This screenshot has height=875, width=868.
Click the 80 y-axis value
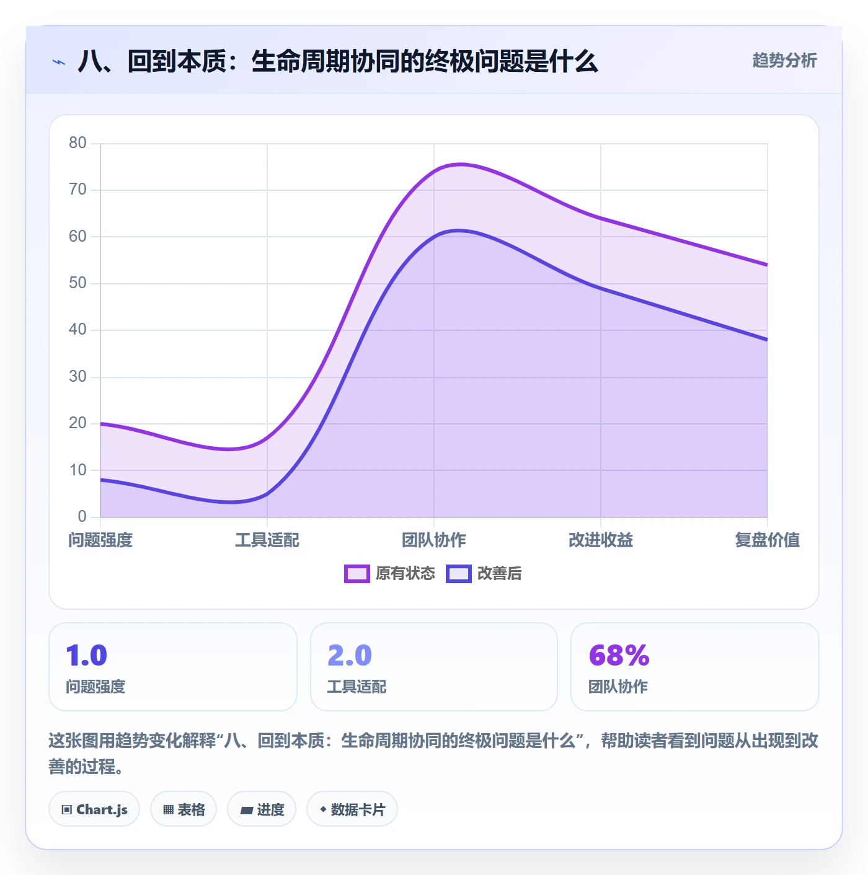[78, 143]
